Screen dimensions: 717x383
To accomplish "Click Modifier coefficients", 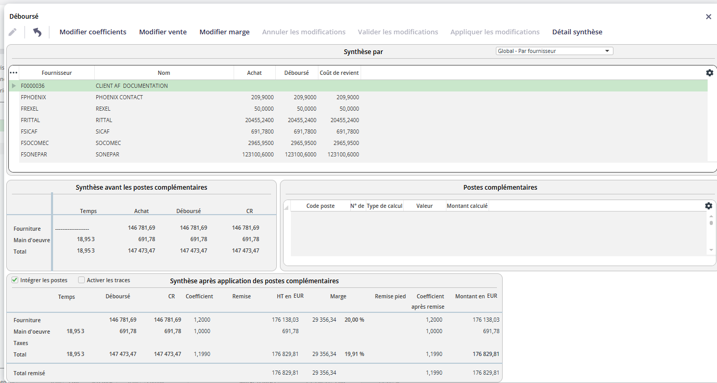I will pyautogui.click(x=93, y=32).
